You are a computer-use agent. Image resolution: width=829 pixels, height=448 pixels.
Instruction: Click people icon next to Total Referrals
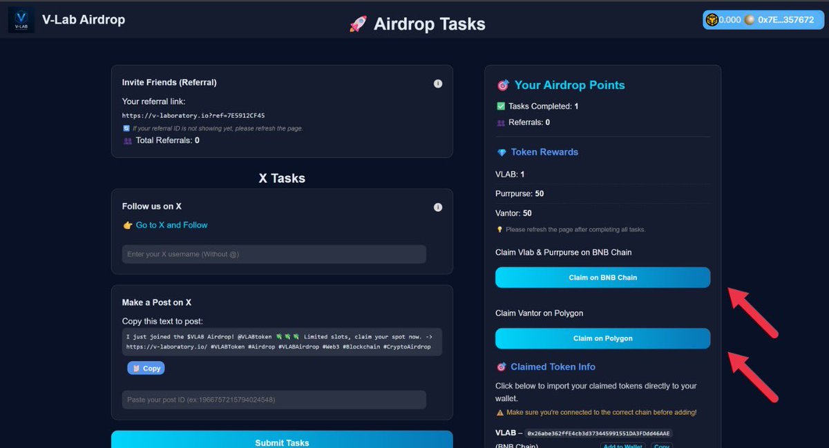tap(127, 141)
